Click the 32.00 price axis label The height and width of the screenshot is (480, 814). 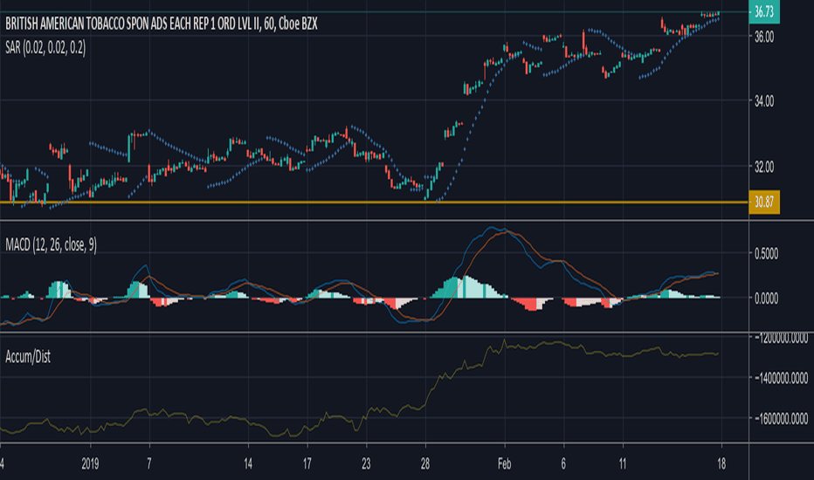(763, 167)
